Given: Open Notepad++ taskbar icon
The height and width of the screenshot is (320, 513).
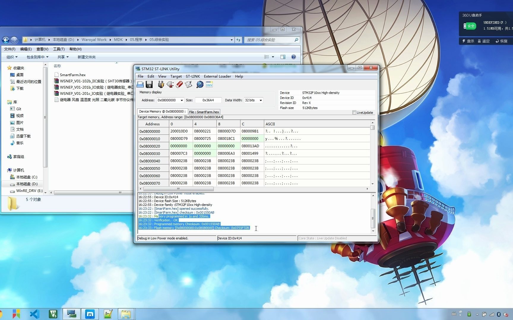Looking at the screenshot, I should (x=108, y=314).
